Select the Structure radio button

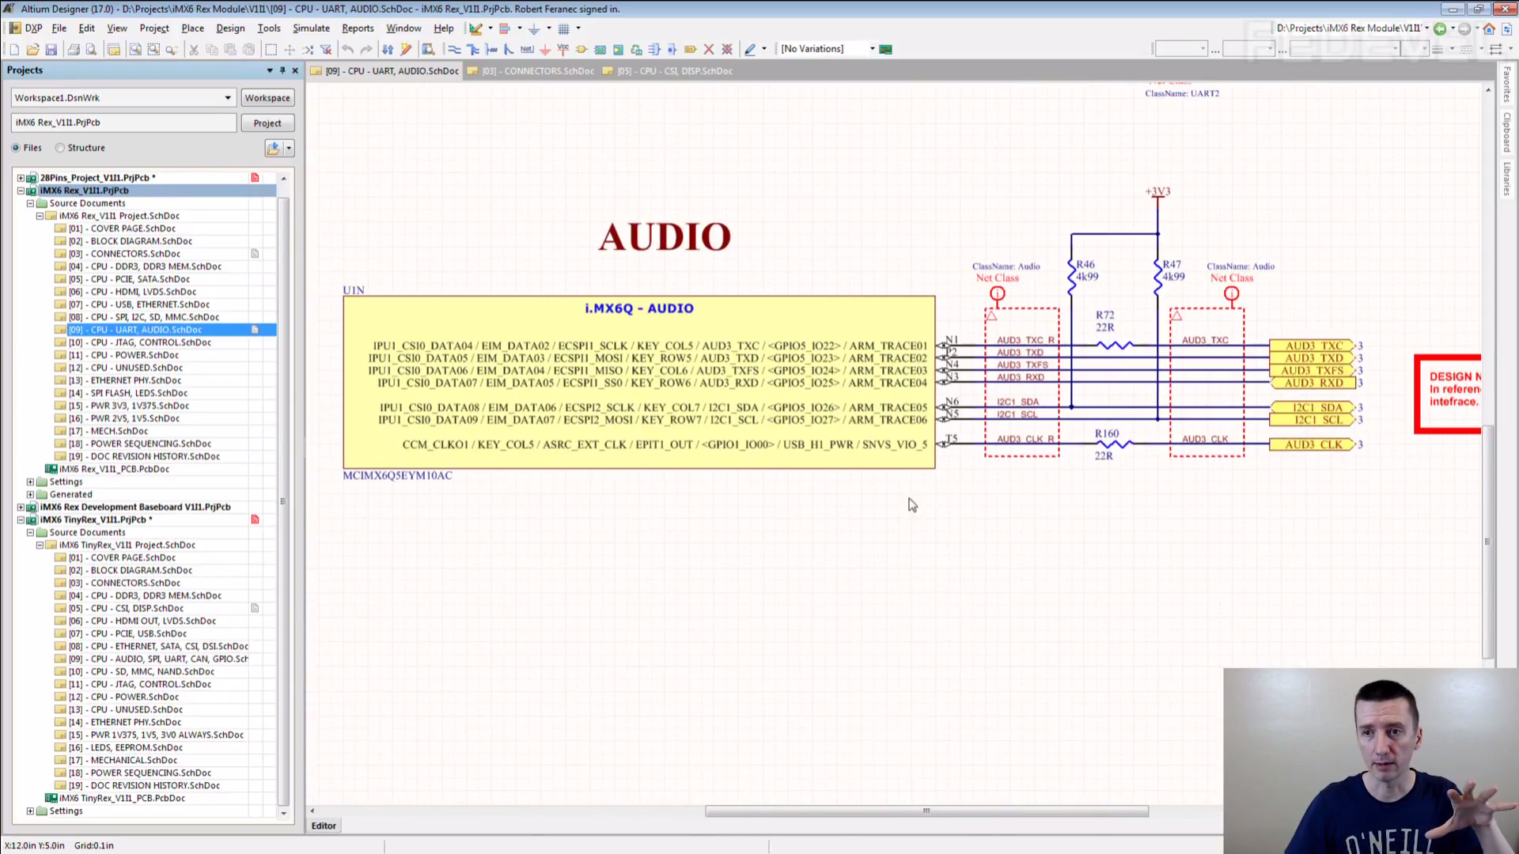tap(60, 148)
